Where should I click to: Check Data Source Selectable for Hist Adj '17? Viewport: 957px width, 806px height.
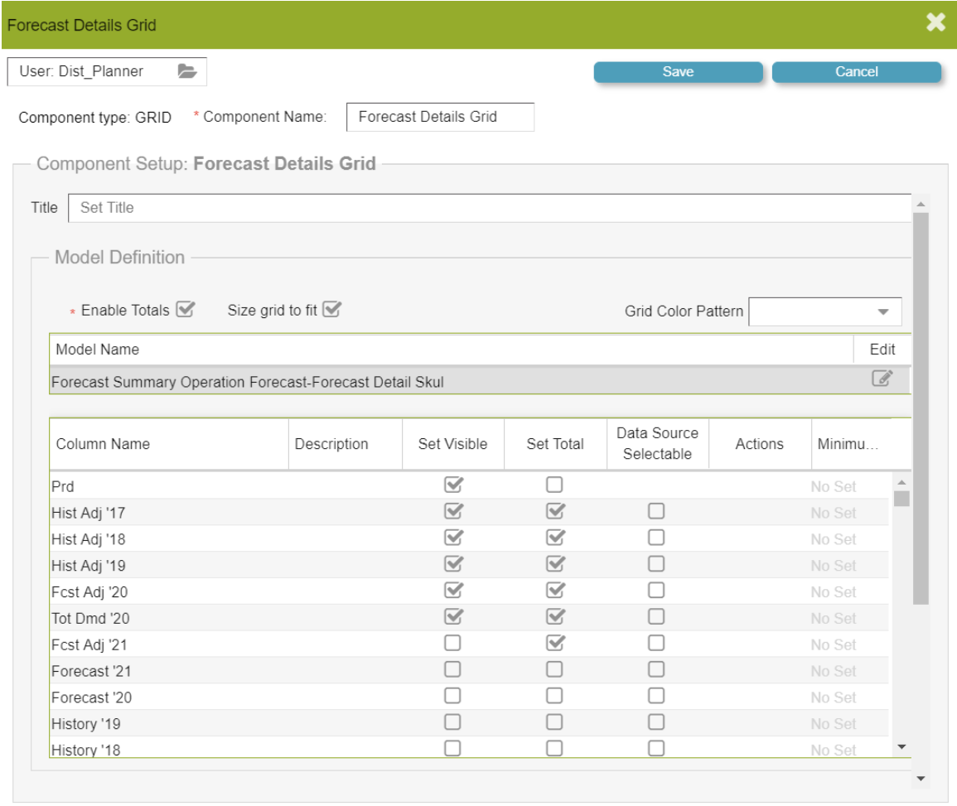click(x=656, y=511)
